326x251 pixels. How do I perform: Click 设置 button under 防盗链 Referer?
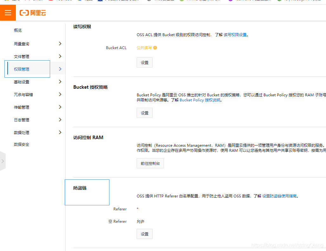145,234
